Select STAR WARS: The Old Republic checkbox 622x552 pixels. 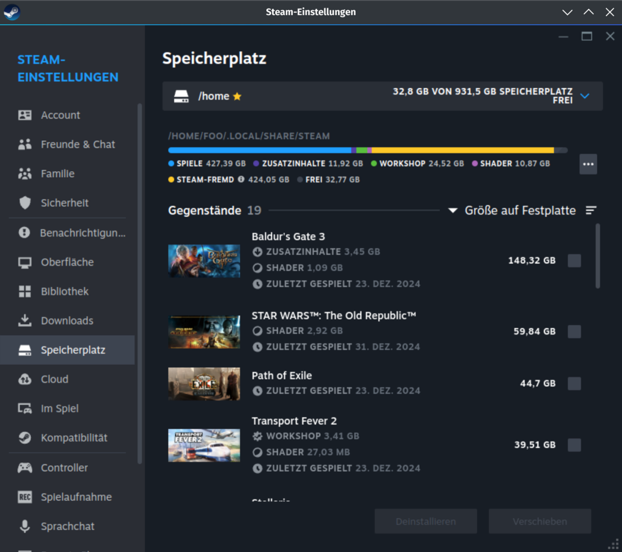(x=574, y=331)
